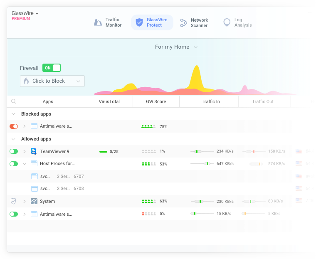Toggle the TeamViewer 9 firewall switch
This screenshot has height=259, width=316.
point(14,151)
